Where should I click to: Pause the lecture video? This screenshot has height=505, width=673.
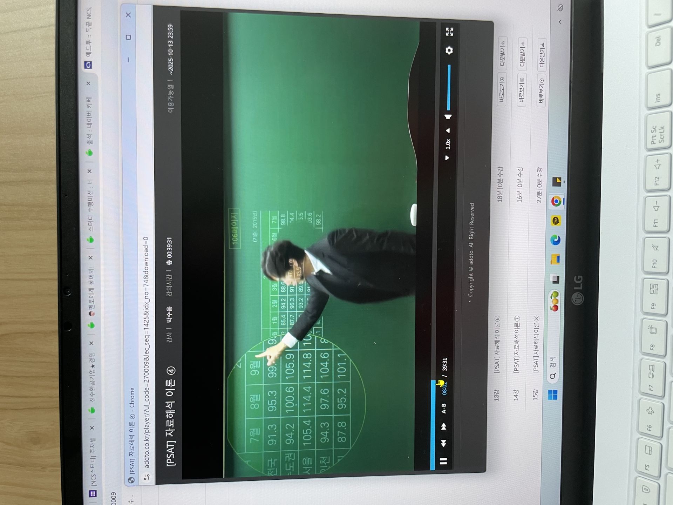pos(443,461)
